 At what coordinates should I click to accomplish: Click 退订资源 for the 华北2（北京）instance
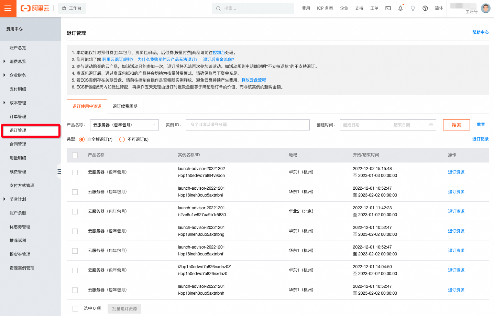(x=456, y=211)
